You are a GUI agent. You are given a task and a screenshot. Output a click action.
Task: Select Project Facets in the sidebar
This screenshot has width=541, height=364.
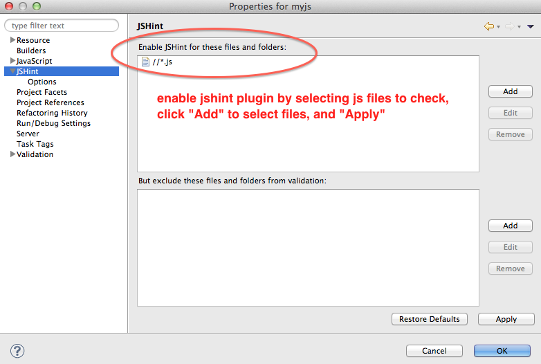42,92
